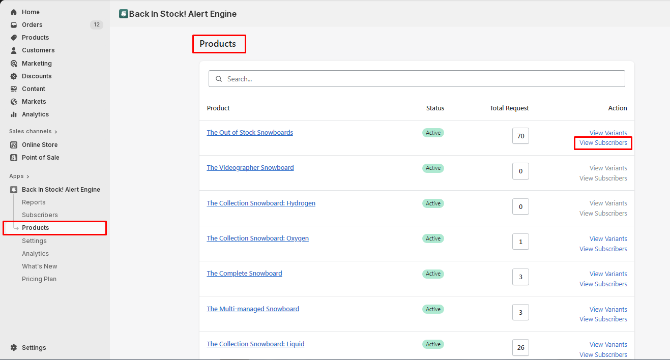Click inside the product Search field
This screenshot has height=360, width=670.
[x=417, y=79]
